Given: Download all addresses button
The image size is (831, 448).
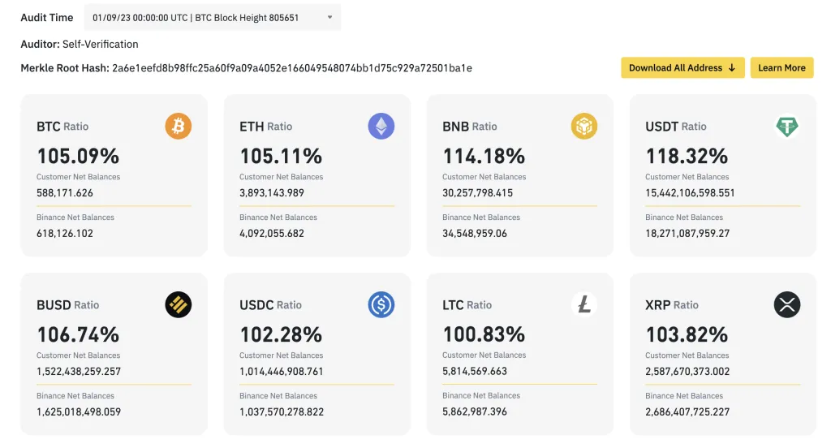Looking at the screenshot, I should tap(682, 68).
